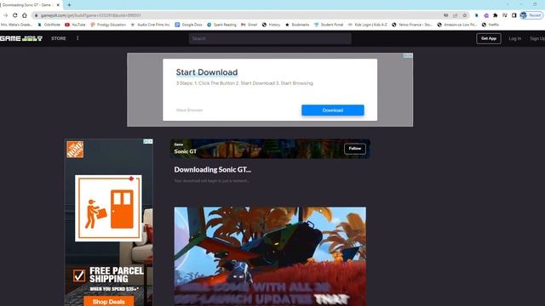
Task: Click the blue extension icon in toolbar
Action: coord(477,15)
